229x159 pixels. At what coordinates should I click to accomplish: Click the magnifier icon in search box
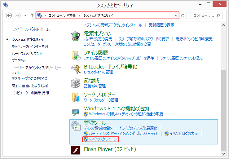point(218,15)
